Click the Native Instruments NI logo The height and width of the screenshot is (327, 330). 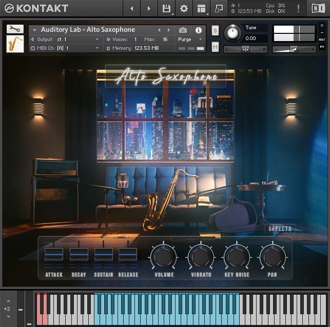(318, 8)
